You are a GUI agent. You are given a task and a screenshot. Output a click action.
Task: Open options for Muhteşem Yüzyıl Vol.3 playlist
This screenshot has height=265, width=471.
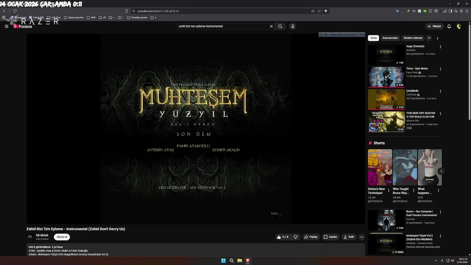click(440, 236)
